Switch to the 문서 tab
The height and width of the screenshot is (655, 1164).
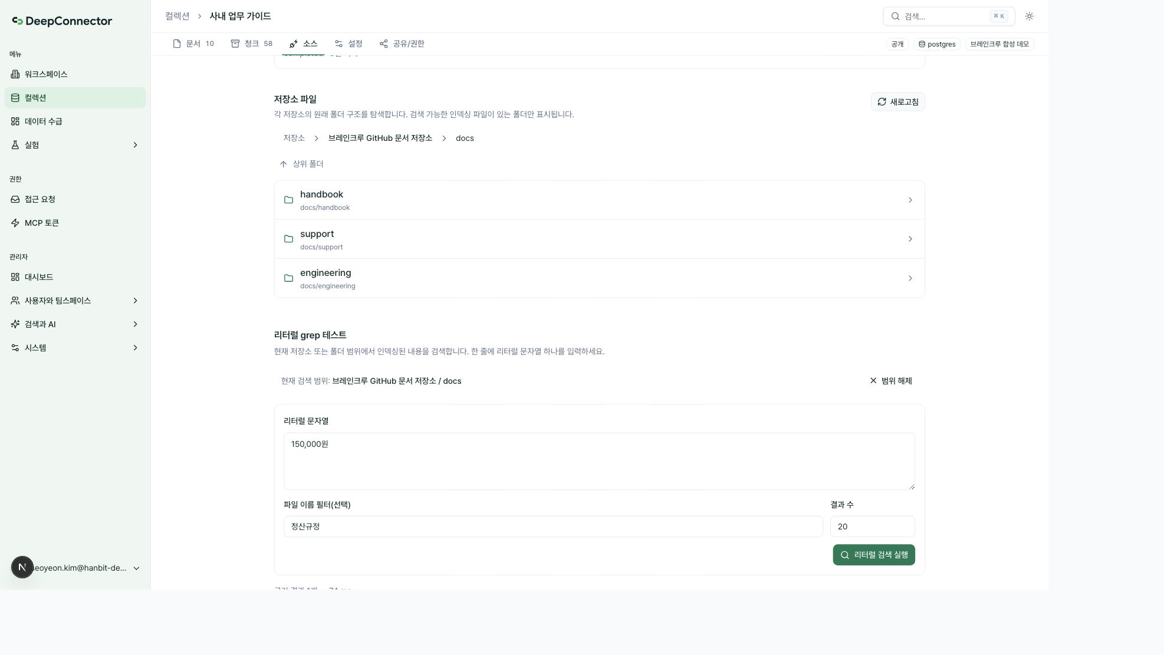[193, 44]
